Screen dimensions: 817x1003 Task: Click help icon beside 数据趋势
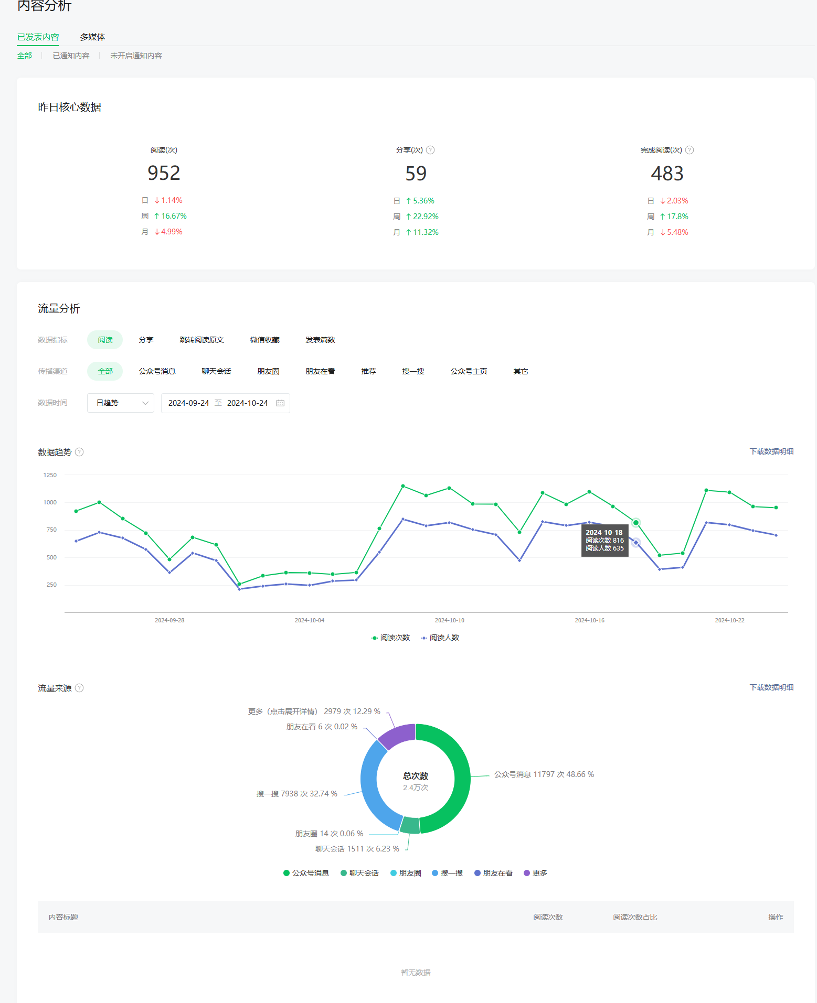coord(79,452)
